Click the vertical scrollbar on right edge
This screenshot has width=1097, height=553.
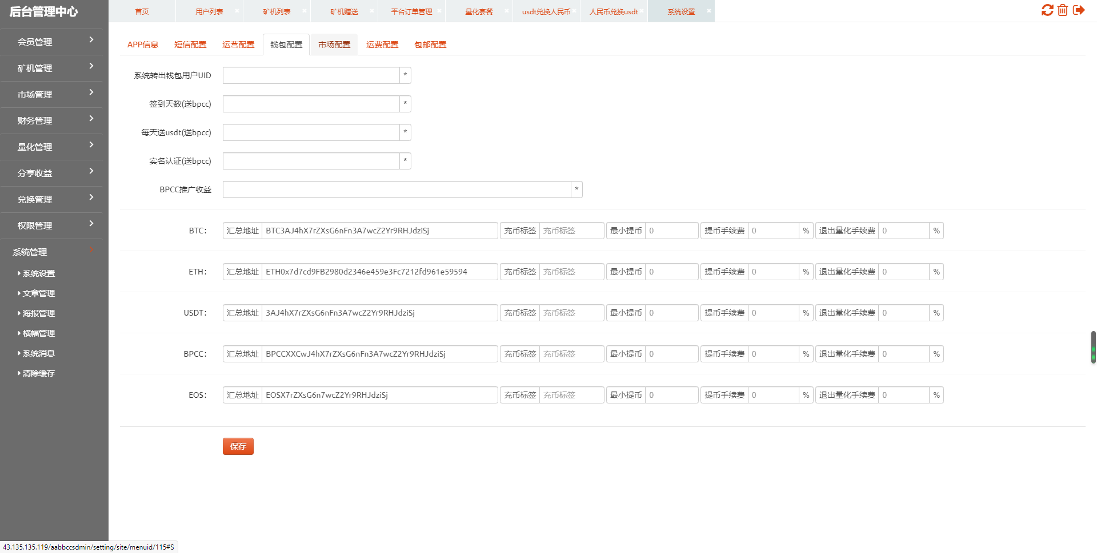pos(1093,347)
